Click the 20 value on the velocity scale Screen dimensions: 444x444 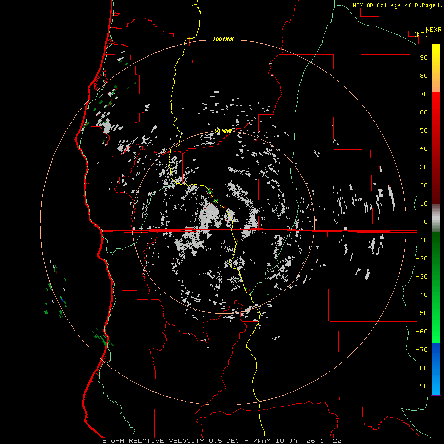click(x=424, y=185)
